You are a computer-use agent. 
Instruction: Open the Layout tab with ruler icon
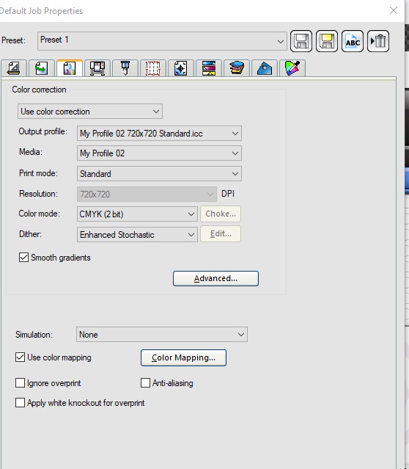14,68
